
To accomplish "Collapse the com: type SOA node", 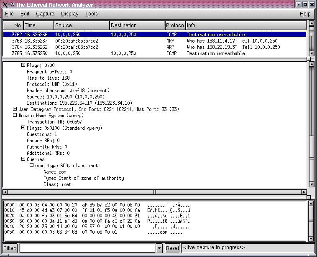I will click(x=32, y=166).
